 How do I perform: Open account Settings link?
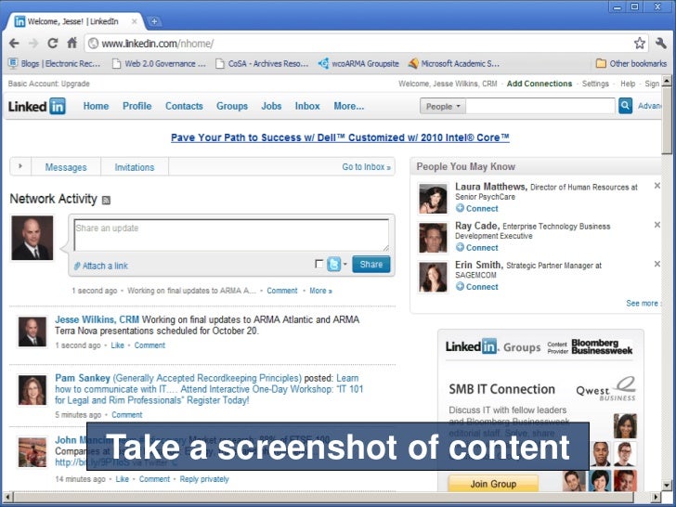595,84
